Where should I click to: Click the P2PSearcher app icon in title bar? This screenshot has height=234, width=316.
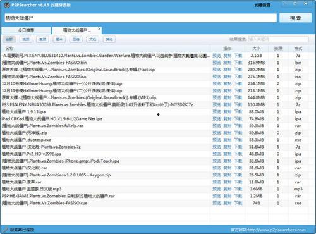pos(7,4)
